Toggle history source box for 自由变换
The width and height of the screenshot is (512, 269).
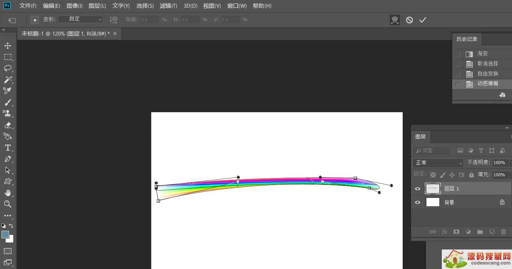[458, 74]
